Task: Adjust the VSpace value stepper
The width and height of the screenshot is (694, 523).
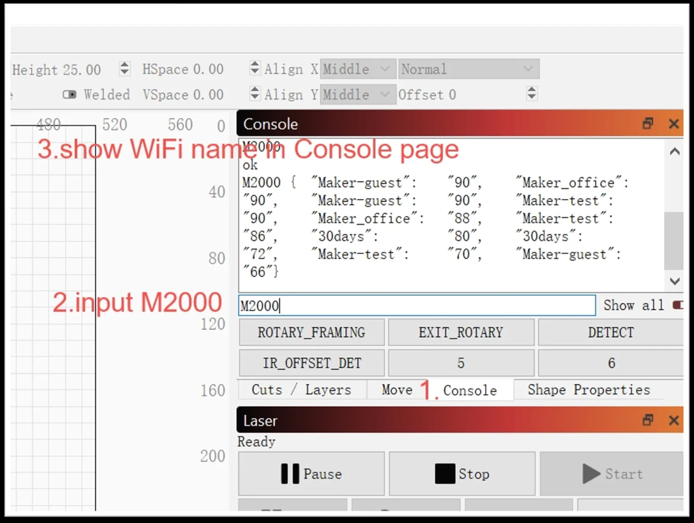Action: click(254, 93)
